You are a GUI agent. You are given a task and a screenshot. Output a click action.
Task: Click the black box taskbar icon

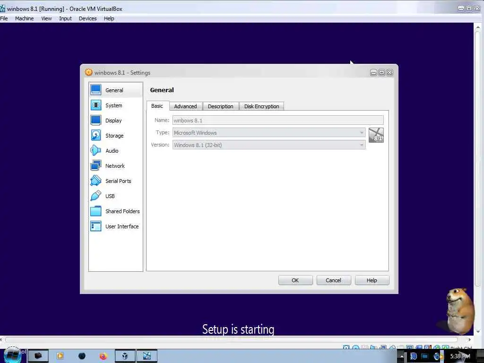(38, 356)
